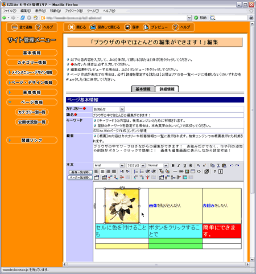Insert a numbered list
Screen dimensions: 256x274
(136, 171)
